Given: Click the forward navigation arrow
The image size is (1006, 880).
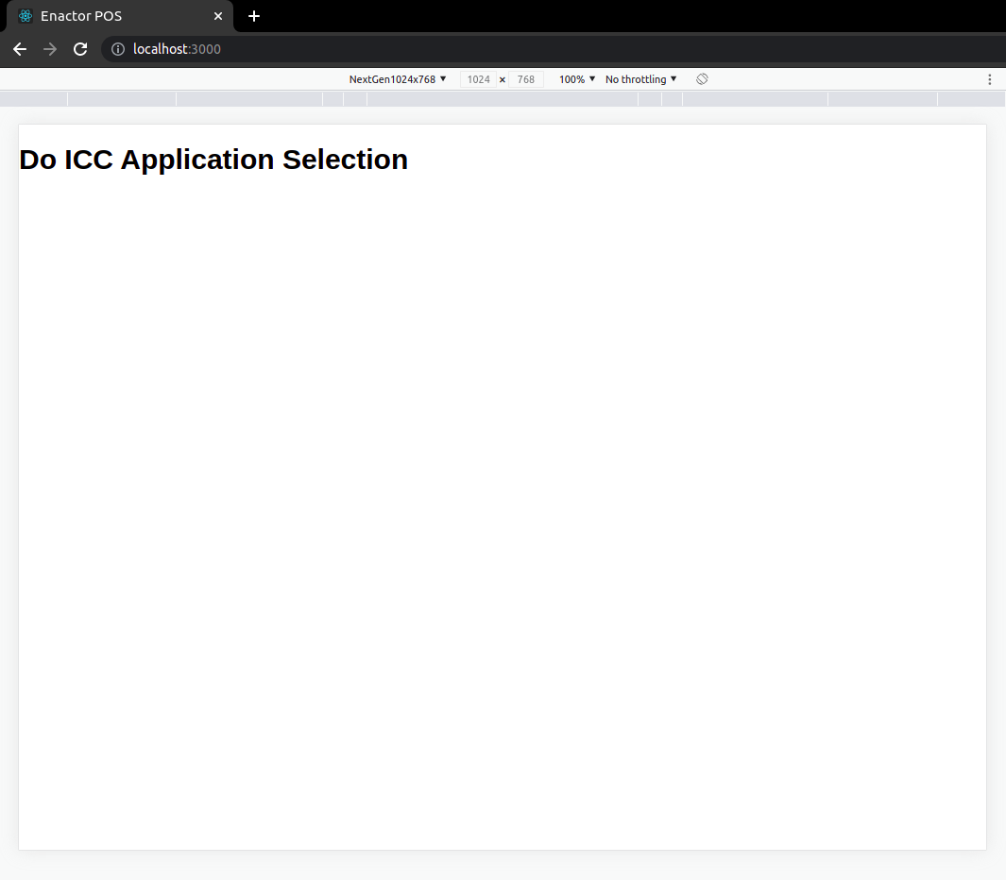Looking at the screenshot, I should pos(50,49).
